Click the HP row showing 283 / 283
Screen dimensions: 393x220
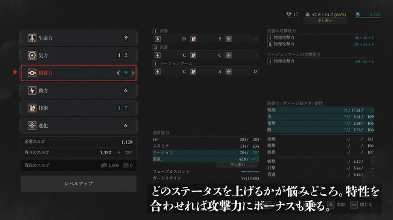click(x=206, y=139)
